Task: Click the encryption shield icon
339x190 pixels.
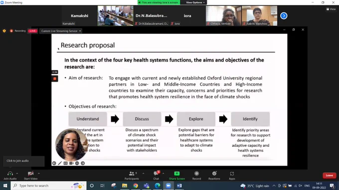Action: 4,31
